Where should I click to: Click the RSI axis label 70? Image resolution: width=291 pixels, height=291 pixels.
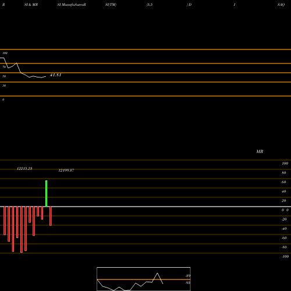(4, 67)
